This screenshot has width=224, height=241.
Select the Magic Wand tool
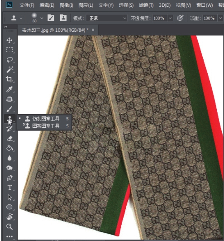(10, 70)
